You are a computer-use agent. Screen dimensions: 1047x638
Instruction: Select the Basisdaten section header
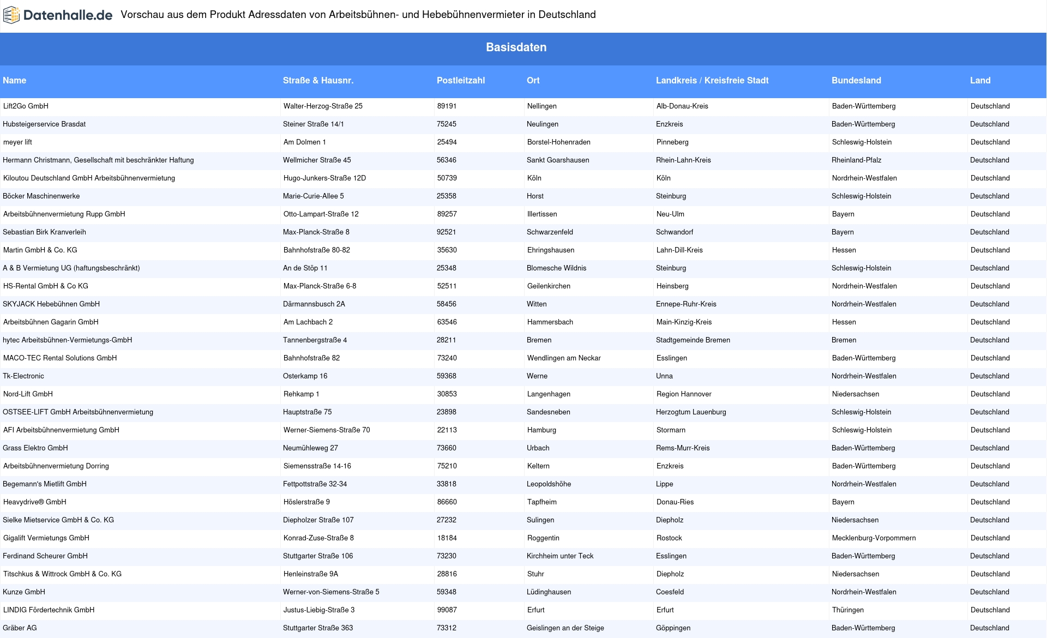(516, 47)
